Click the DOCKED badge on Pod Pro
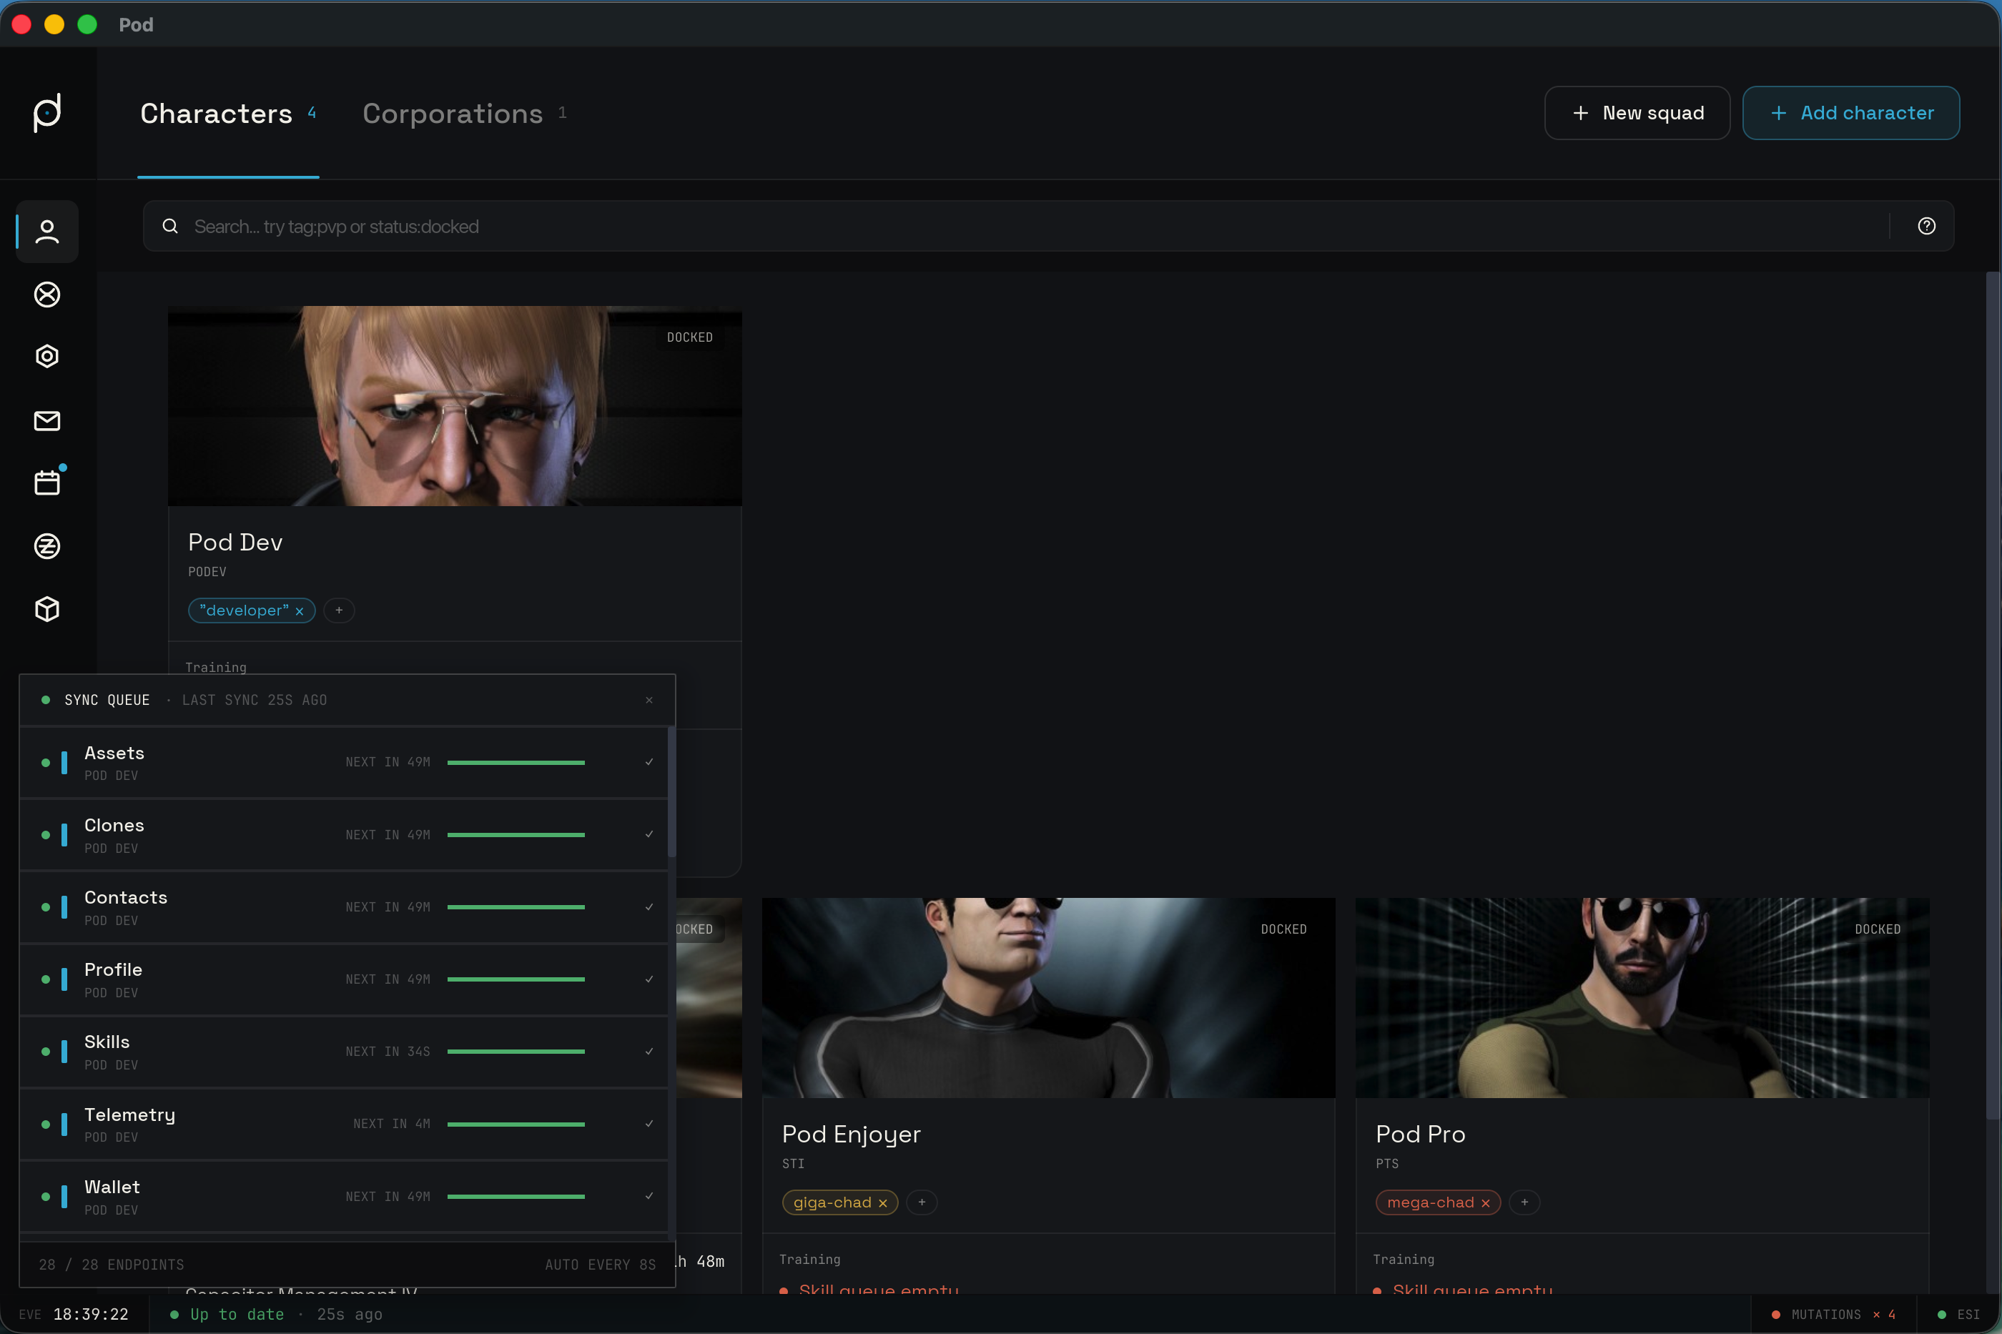This screenshot has height=1334, width=2002. (x=1877, y=930)
